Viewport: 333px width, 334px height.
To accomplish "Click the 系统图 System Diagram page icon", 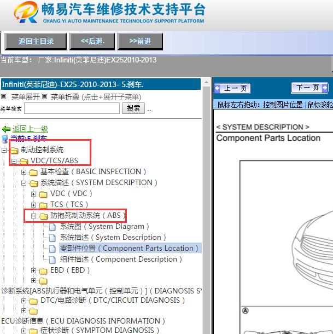I will click(x=52, y=227).
